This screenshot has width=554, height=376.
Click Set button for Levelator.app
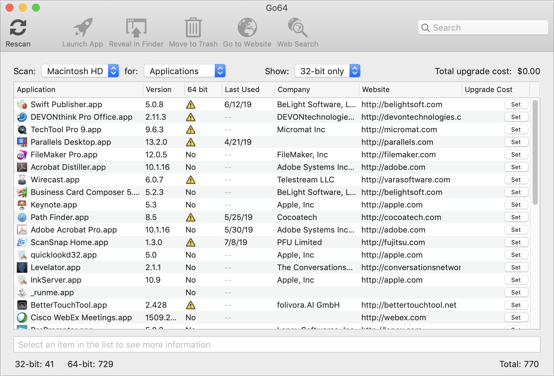pos(516,267)
